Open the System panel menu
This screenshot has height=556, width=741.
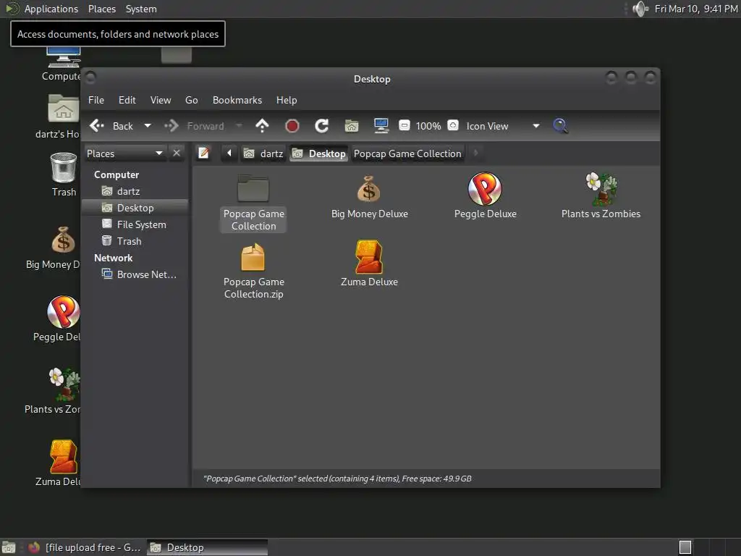point(141,9)
